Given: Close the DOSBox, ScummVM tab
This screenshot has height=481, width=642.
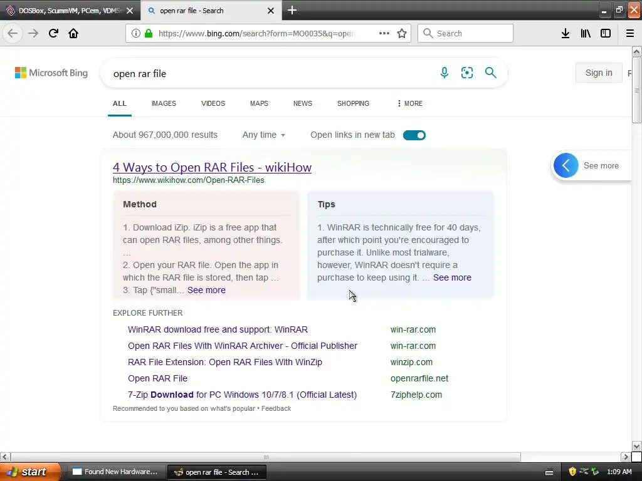Looking at the screenshot, I should click(x=130, y=11).
